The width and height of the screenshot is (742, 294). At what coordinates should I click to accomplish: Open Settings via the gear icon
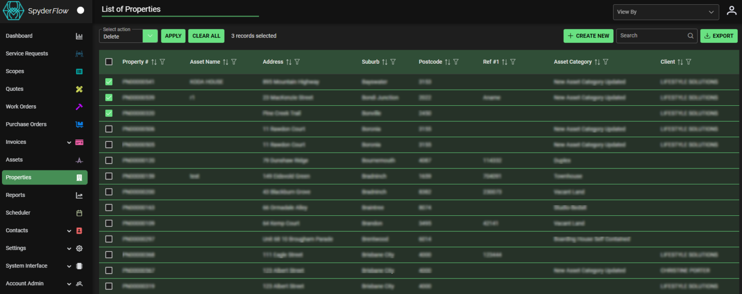[x=79, y=248]
